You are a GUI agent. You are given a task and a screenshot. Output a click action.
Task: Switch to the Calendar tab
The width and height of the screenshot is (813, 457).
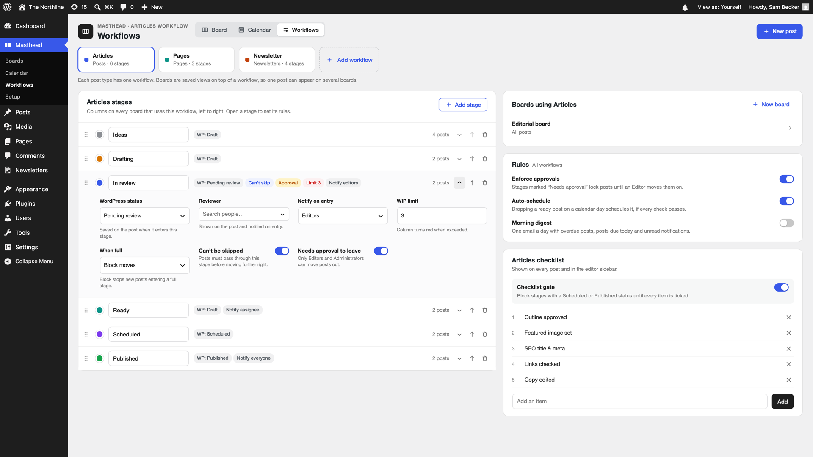pos(254,30)
